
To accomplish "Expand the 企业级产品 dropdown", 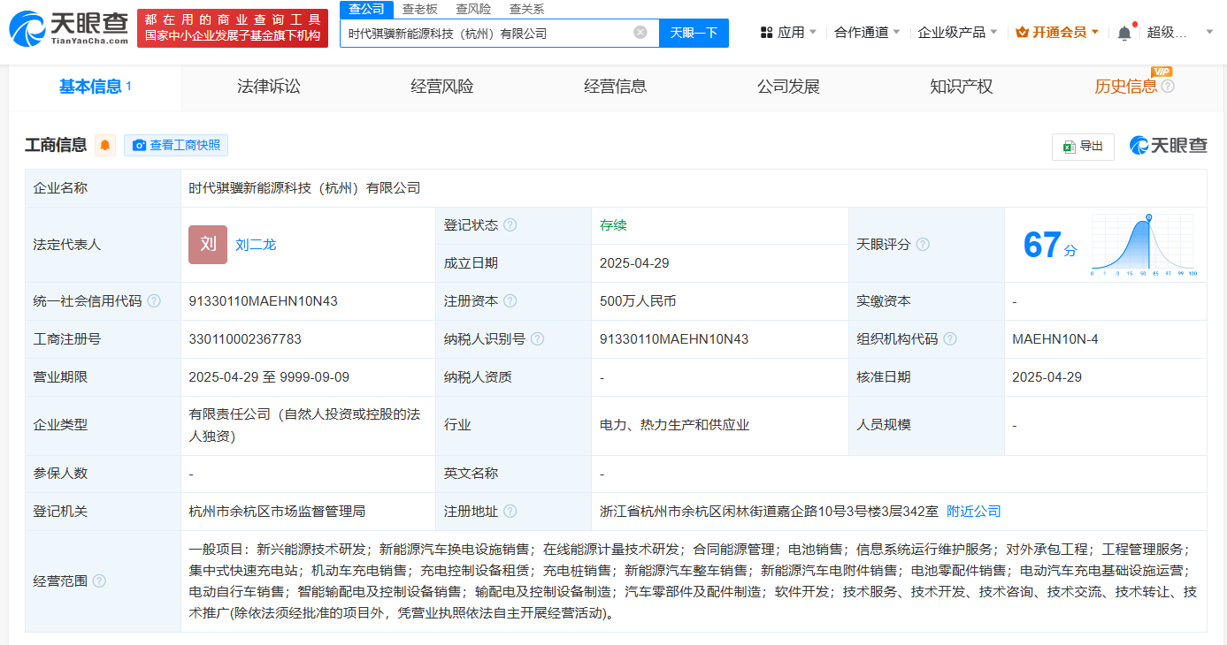I will [x=957, y=33].
